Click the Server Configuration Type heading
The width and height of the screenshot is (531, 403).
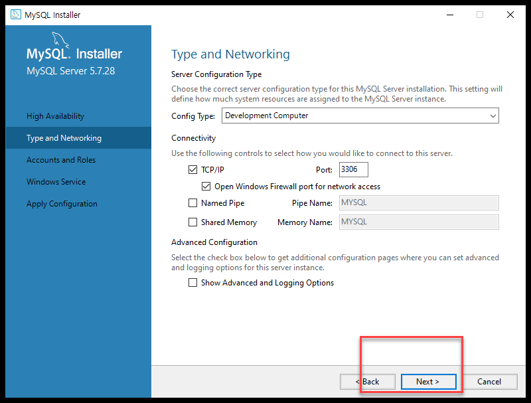tap(216, 74)
